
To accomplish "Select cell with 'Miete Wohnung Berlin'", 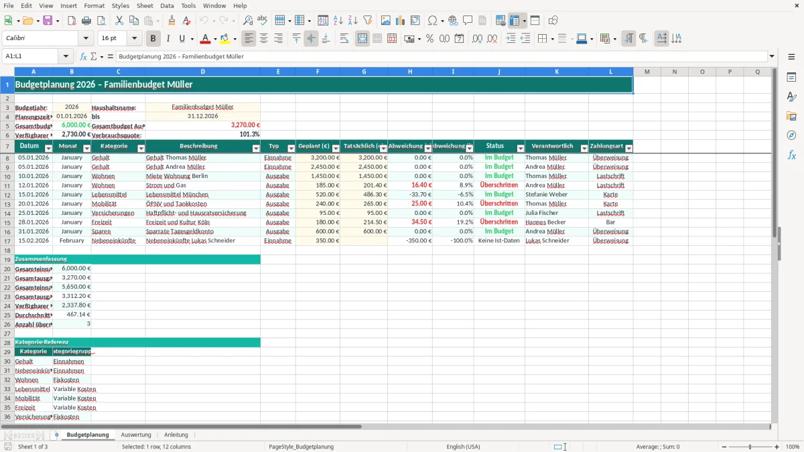I will point(202,176).
